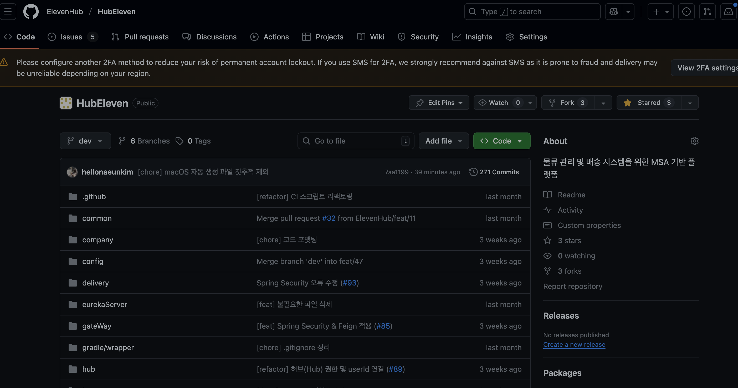
Task: Open hellonaeunkim's avatar in latest commit
Action: [x=72, y=172]
